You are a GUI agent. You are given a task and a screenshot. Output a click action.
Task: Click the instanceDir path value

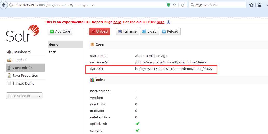point(170,62)
